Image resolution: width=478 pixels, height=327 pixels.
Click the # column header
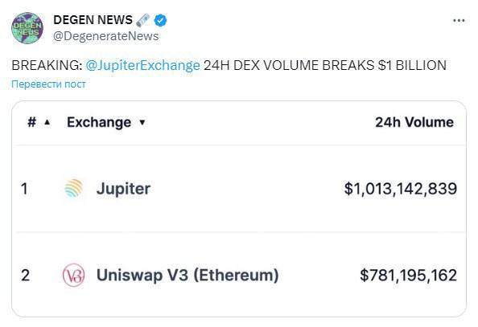(32, 122)
